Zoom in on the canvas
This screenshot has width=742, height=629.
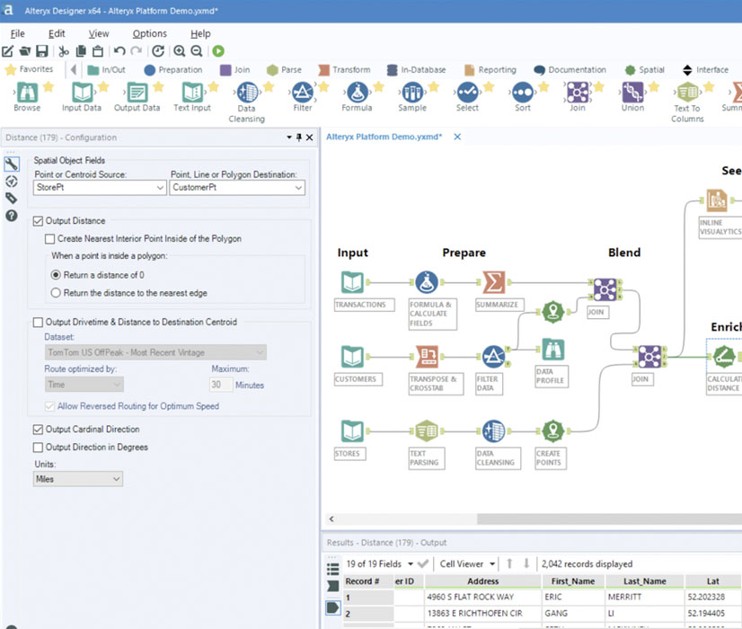click(180, 51)
